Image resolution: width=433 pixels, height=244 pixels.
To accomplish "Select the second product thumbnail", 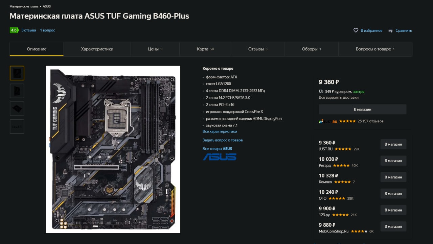I will point(17,91).
